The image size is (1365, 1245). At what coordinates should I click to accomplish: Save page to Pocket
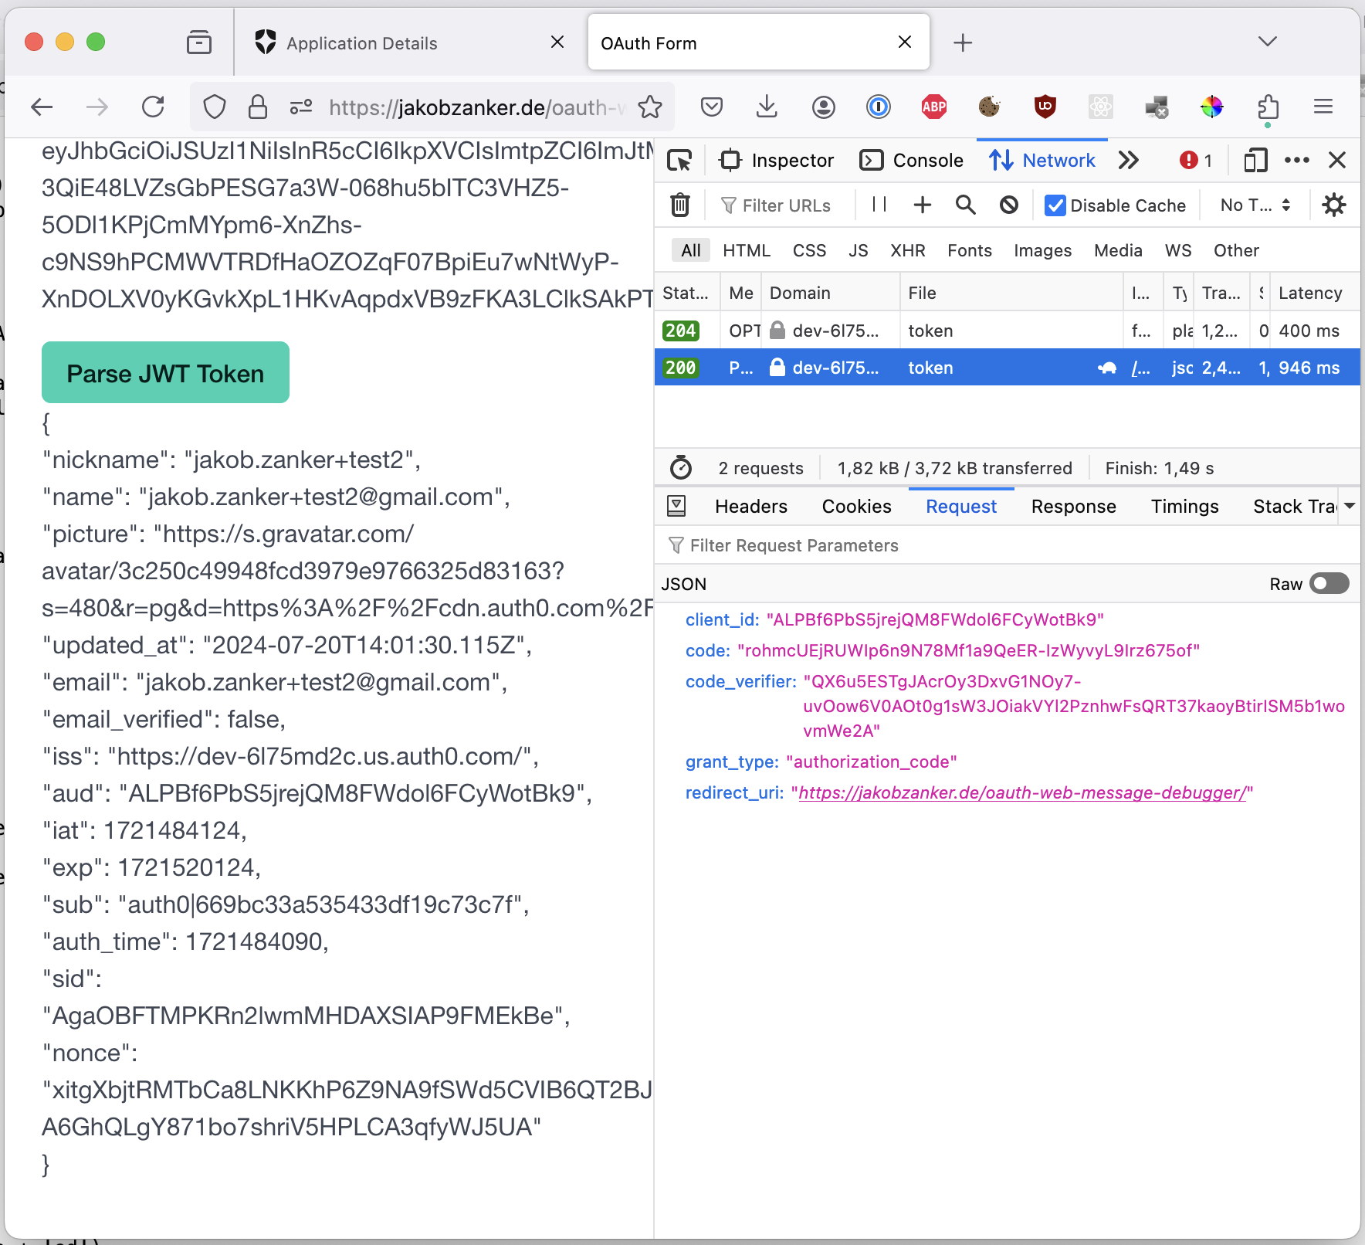coord(712,107)
